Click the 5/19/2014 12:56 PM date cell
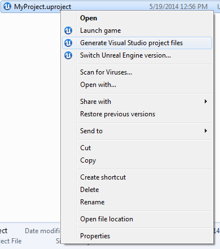Image resolution: width=220 pixels, height=249 pixels. coord(178,7)
